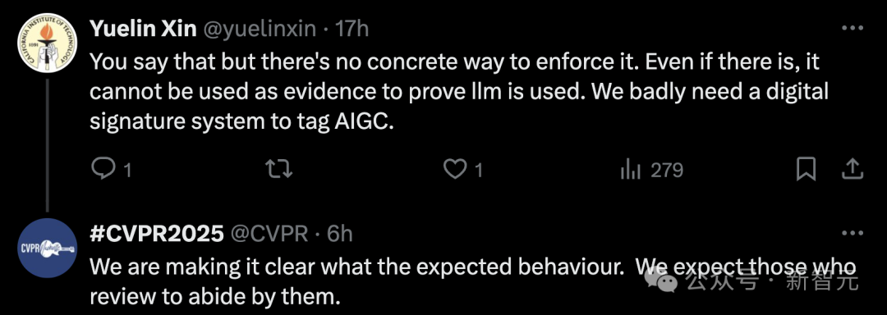
Task: Open CVPR's reply about expected behaviour
Action: (x=473, y=281)
